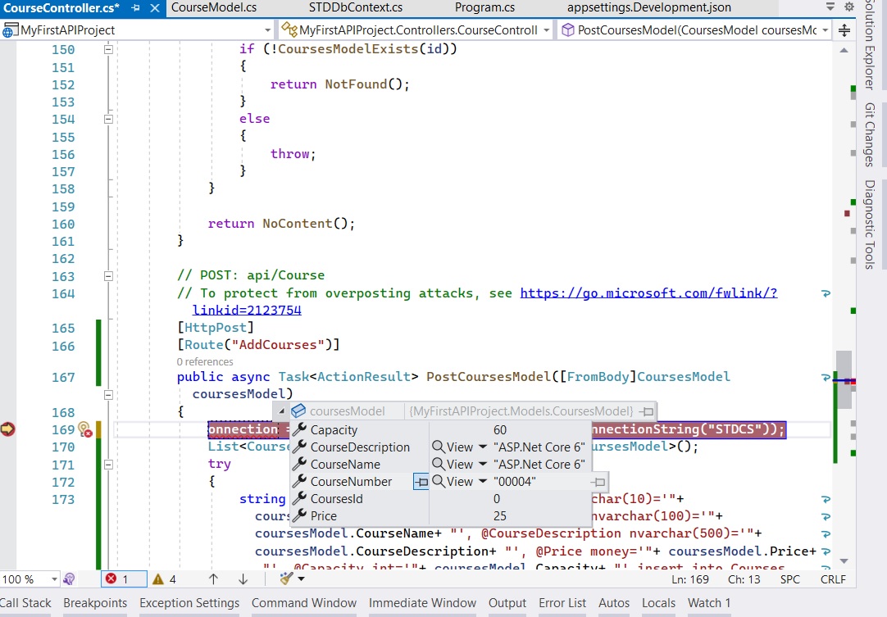Close the CourseController.cs tab

(x=155, y=8)
